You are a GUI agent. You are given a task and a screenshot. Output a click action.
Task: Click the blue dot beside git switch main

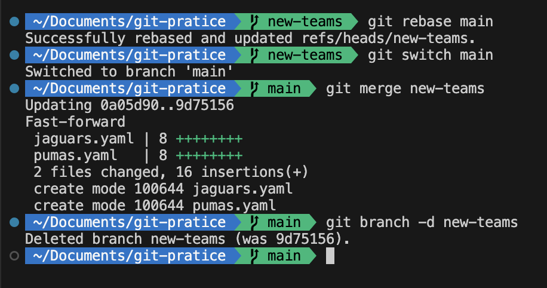14,55
